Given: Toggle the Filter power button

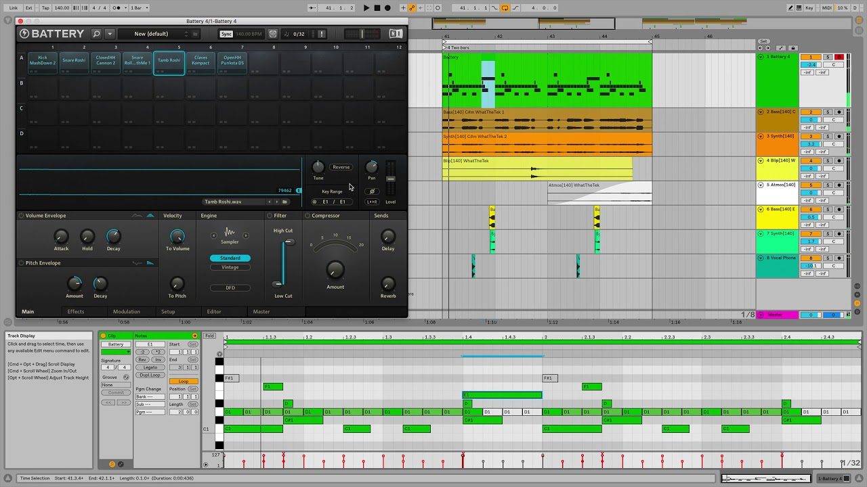Looking at the screenshot, I should click(x=270, y=216).
